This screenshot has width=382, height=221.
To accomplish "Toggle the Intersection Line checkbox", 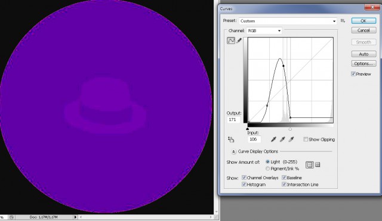I will (284, 184).
